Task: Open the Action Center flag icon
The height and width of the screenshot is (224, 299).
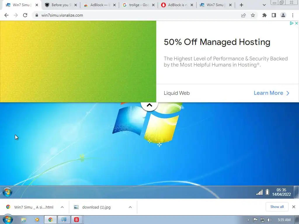Action: [x=255, y=220]
